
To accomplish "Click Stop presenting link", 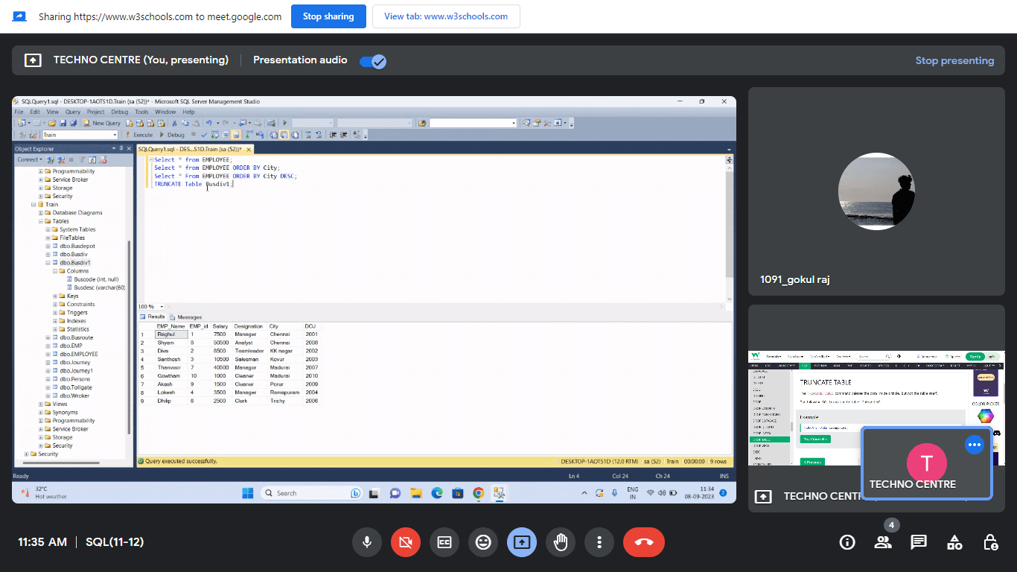I will pos(954,60).
